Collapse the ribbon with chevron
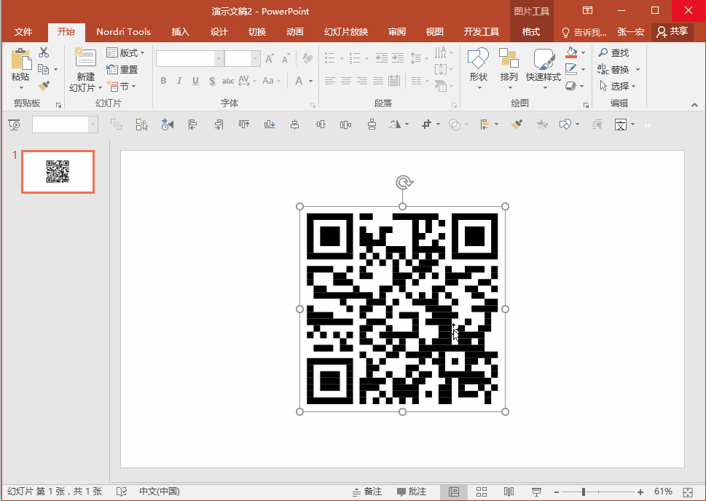The image size is (706, 501). (x=694, y=105)
